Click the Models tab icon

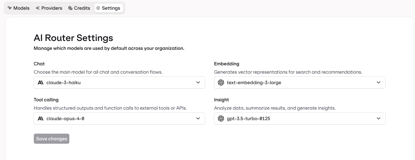[x=10, y=8]
